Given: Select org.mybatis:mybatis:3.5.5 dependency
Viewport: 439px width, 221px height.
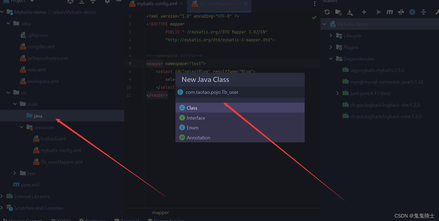Looking at the screenshot, I should click(373, 70).
